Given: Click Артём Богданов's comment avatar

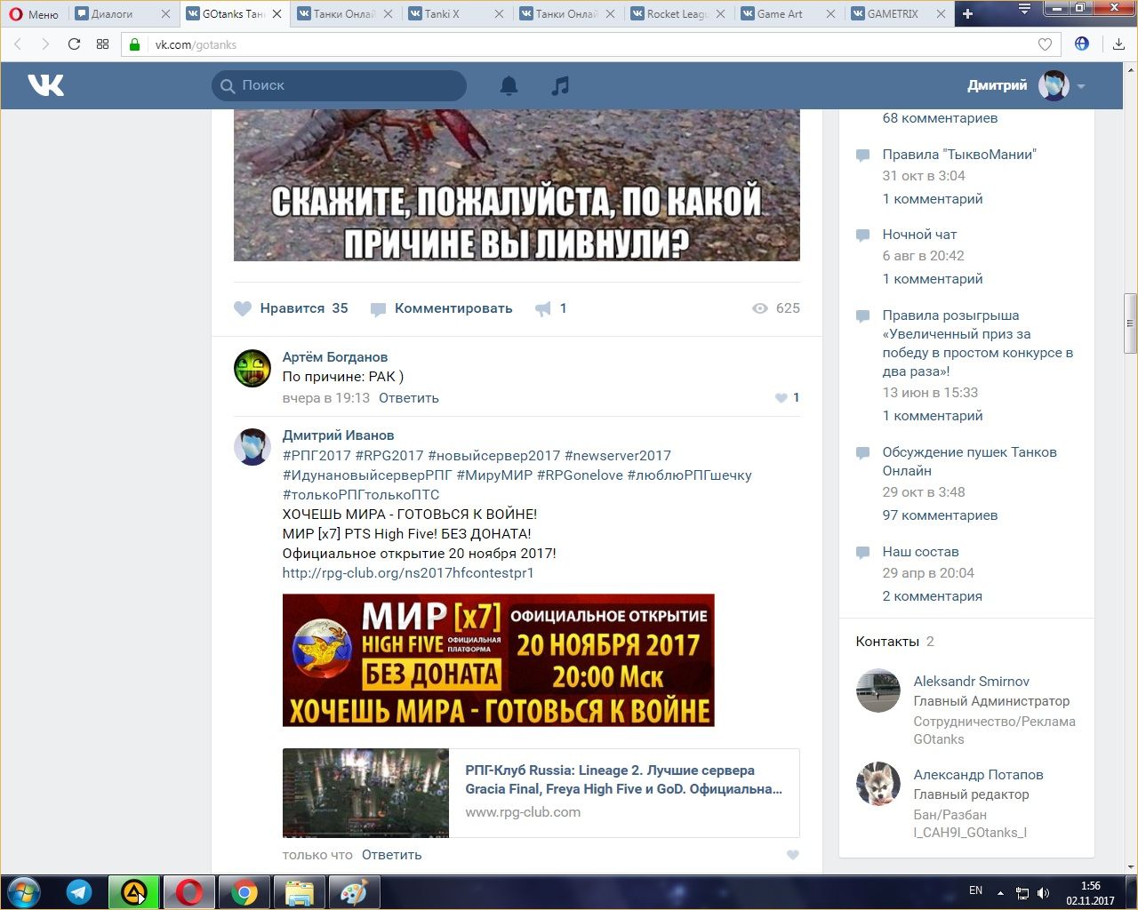Looking at the screenshot, I should click(x=252, y=368).
